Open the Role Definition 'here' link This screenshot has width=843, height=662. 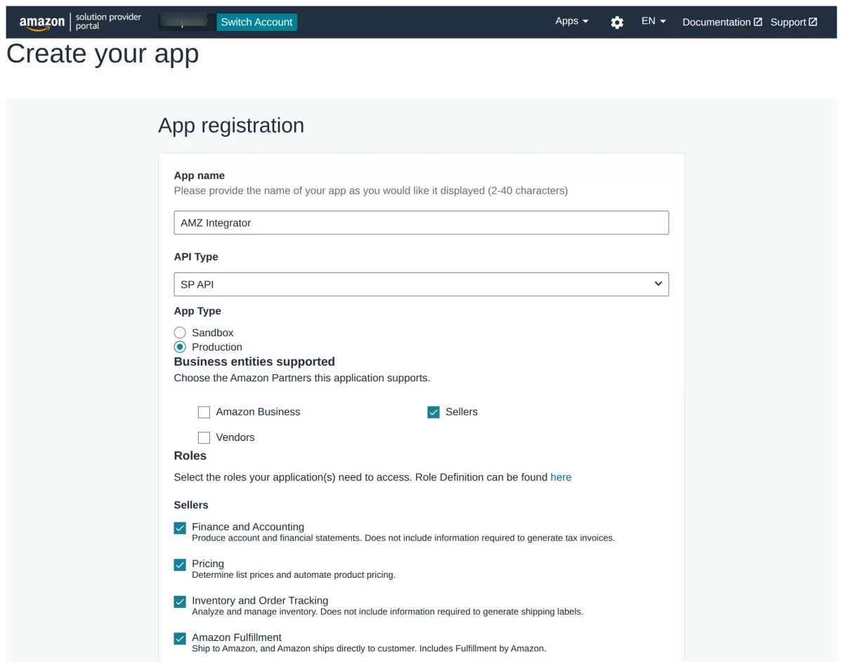(x=561, y=477)
